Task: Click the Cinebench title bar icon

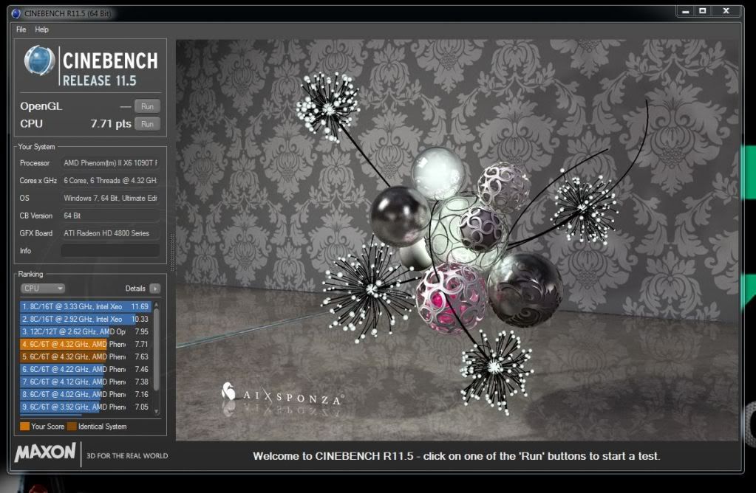Action: point(16,13)
